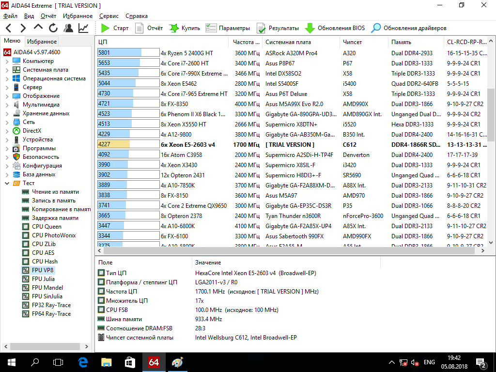Start the benchmark with Старт

click(114, 28)
